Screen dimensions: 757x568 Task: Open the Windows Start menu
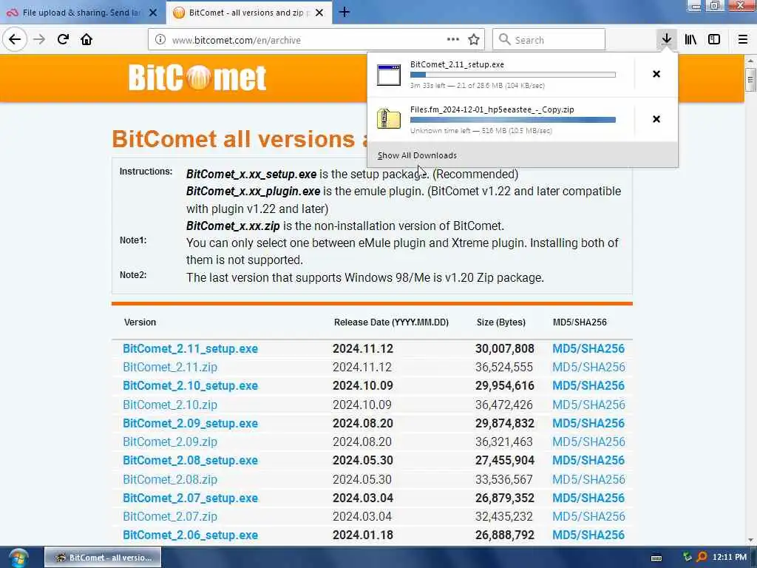[18, 558]
